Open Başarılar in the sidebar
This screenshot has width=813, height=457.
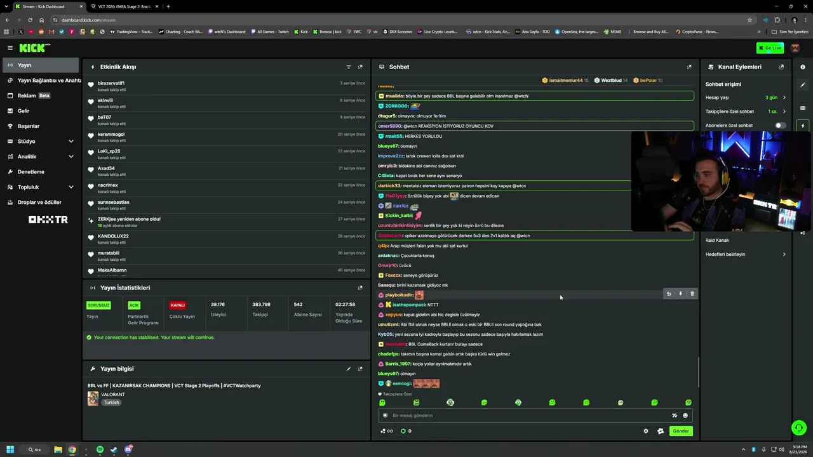[x=41, y=126]
